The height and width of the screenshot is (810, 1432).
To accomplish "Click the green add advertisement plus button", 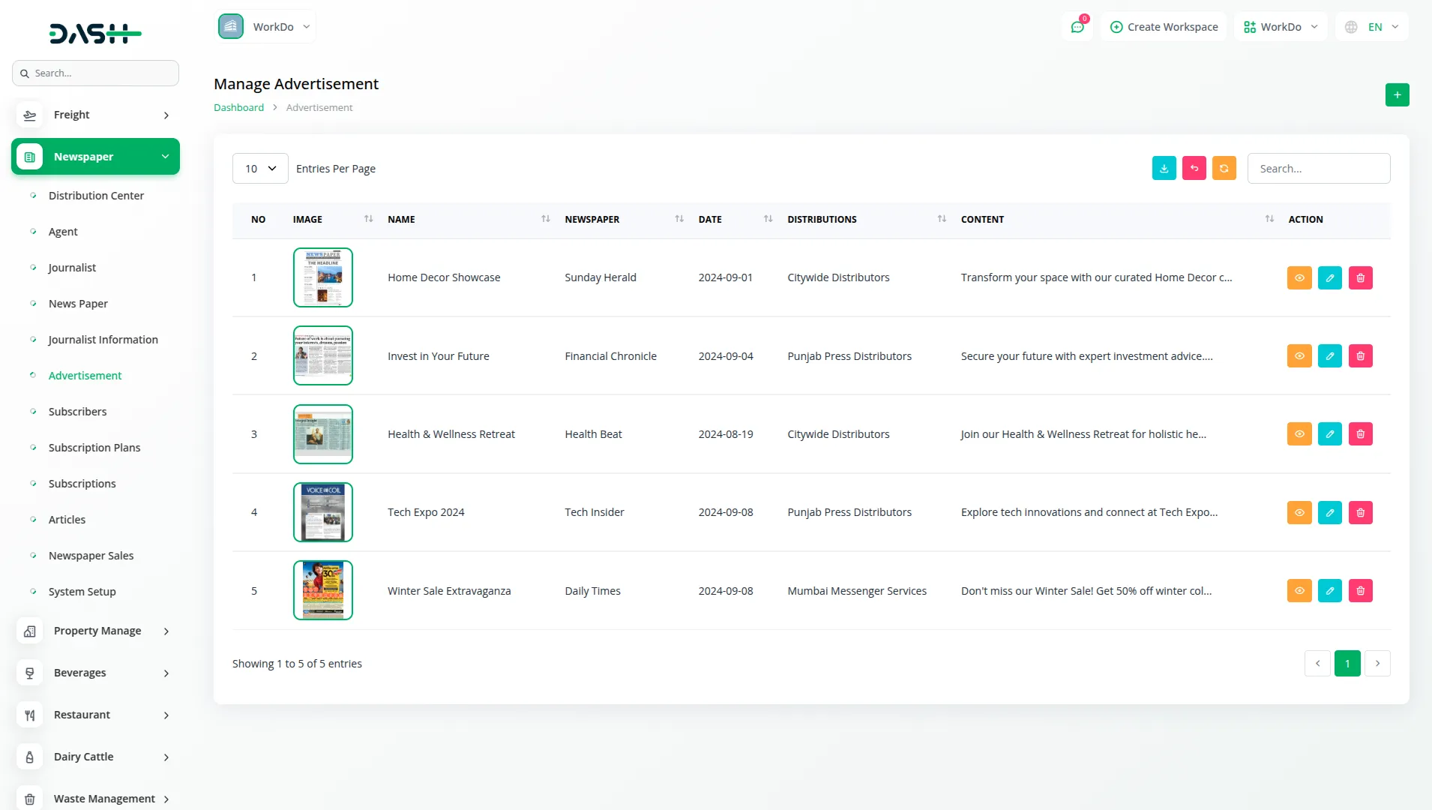I will (x=1397, y=95).
